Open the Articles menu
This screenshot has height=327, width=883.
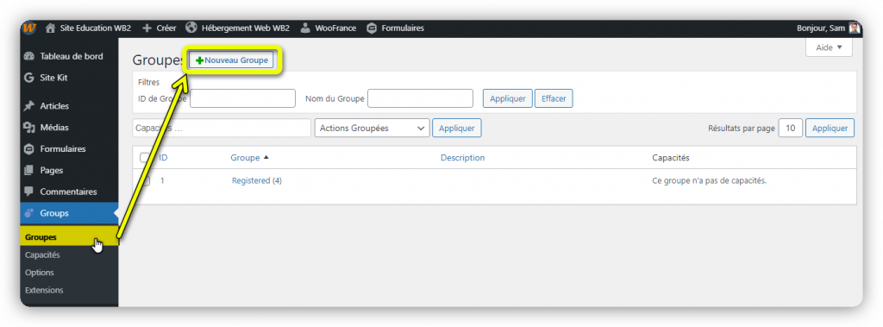coord(54,106)
